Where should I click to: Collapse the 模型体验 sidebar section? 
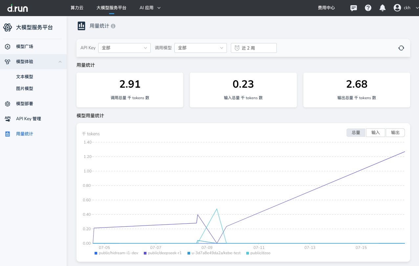[x=60, y=62]
